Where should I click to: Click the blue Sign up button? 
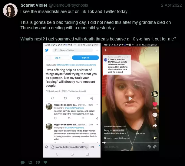85,58
